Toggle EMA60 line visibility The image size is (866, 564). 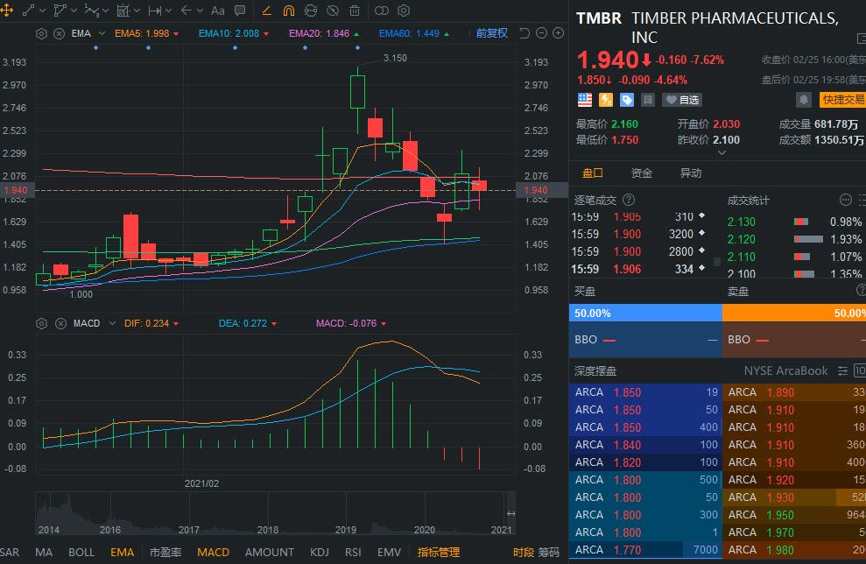(413, 33)
